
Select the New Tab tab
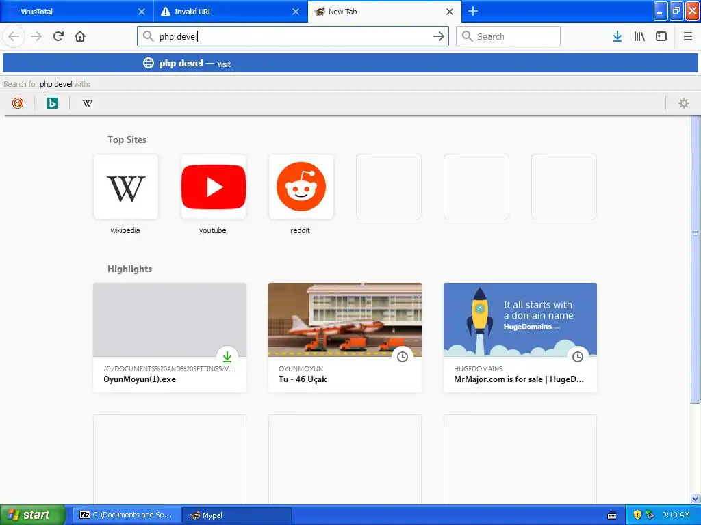pos(385,12)
